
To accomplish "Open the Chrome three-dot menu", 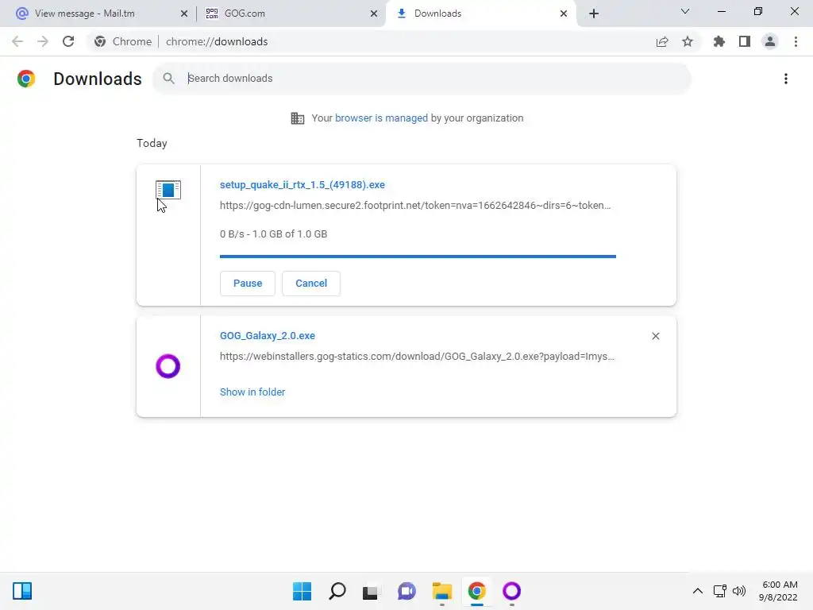I will click(x=796, y=41).
